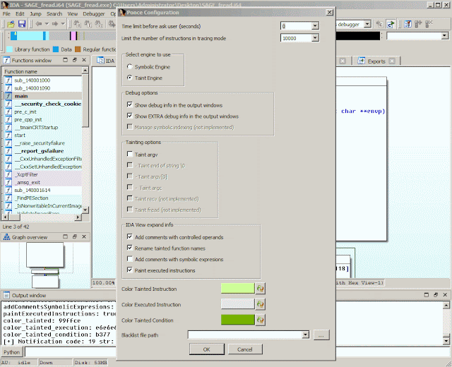
Task: Toggle Rename tainted function names checkbox
Action: 130,248
